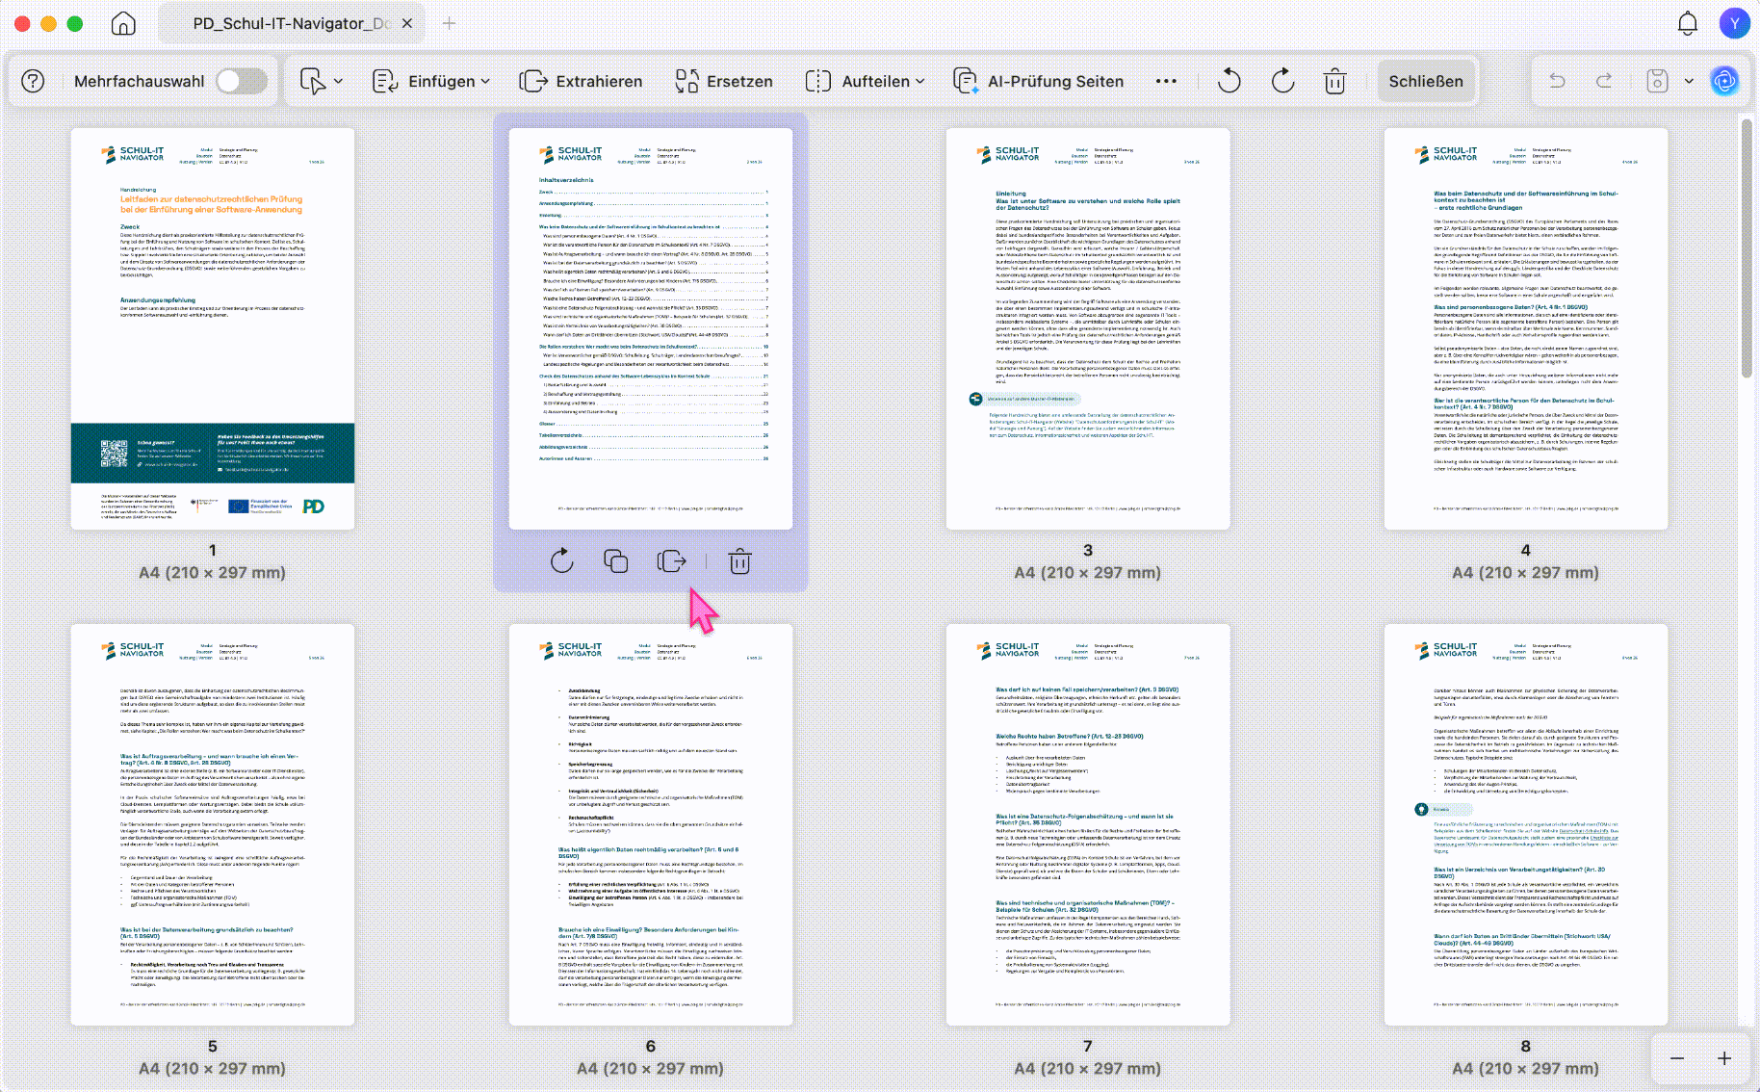The height and width of the screenshot is (1092, 1760).
Task: Click AI-Prüfung Seiten
Action: coord(1038,81)
